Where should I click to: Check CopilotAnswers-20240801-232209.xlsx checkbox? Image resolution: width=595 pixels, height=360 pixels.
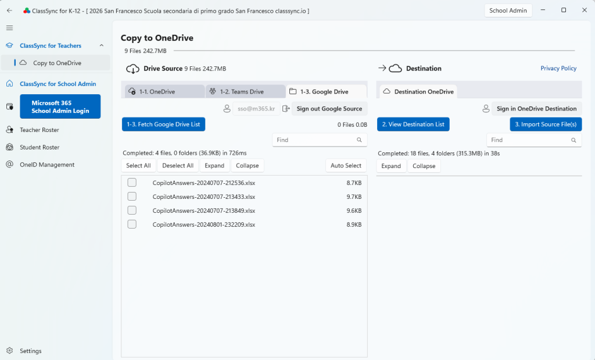[132, 224]
